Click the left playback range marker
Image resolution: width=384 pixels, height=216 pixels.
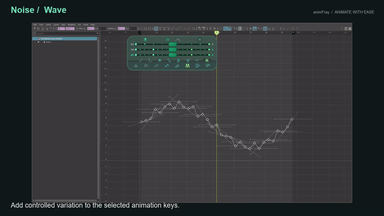[140, 32]
